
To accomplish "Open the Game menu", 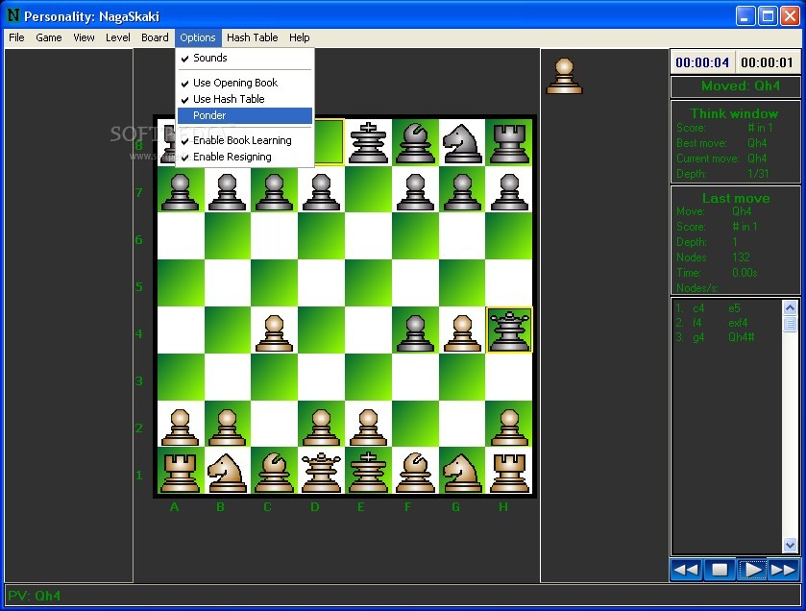I will 49,37.
